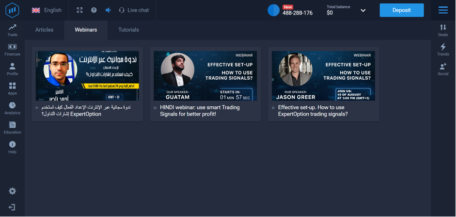Viewport: 456px width, 217px height.
Task: Open the GUATAM webinar thumbnail
Action: (x=205, y=76)
